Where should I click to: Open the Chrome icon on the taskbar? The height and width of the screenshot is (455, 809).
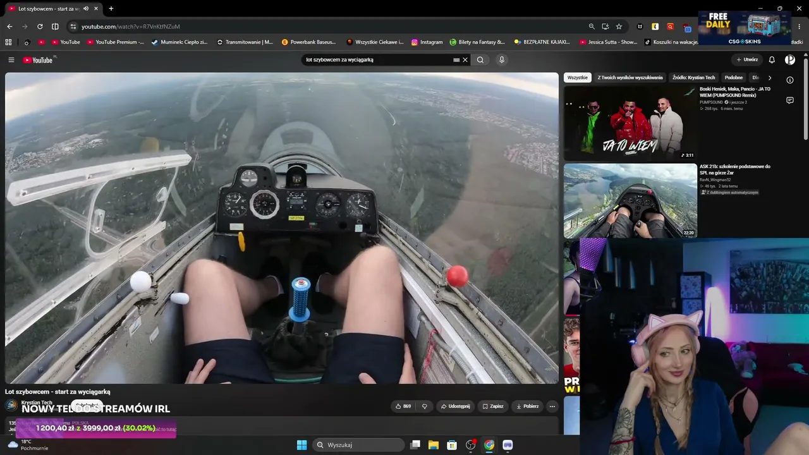489,445
